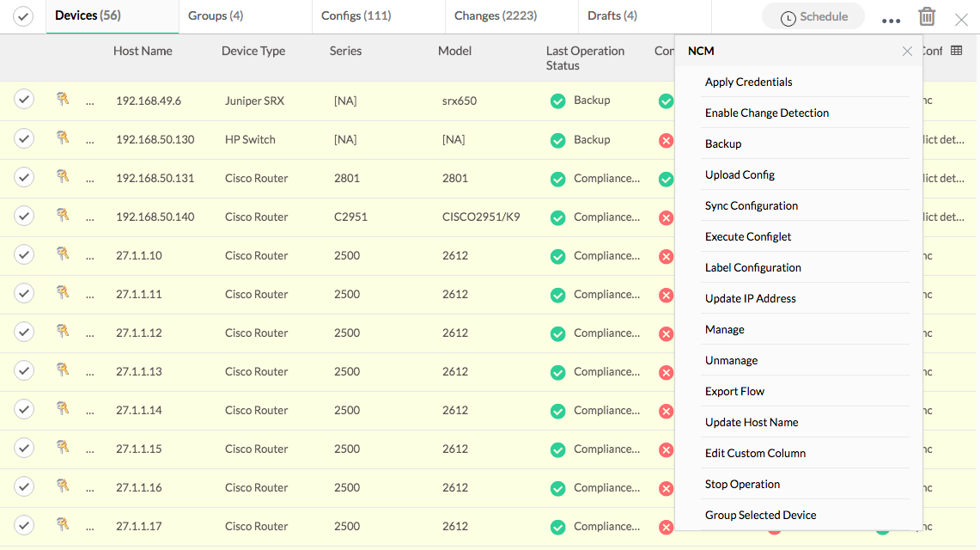Expand row options dots for 192.168.50.140

point(90,218)
